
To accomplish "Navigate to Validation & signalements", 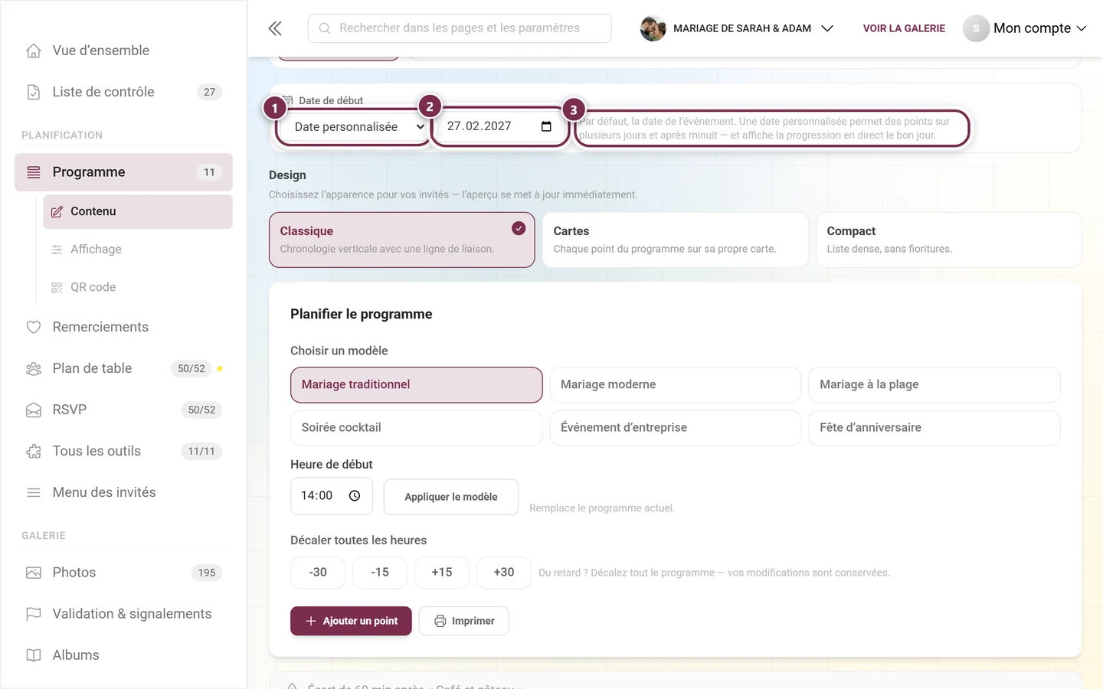I will coord(123,614).
